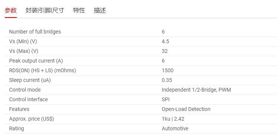Open the 参数 tab

[x=10, y=10]
